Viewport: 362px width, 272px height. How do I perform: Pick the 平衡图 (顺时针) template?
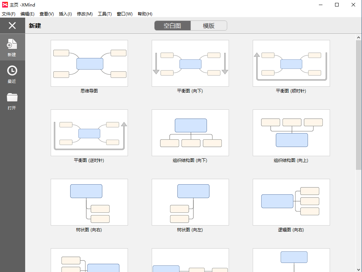pos(291,63)
